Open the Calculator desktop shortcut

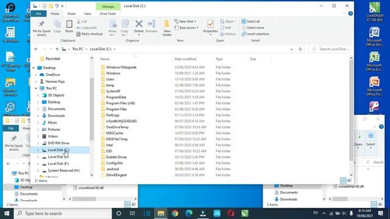[10, 35]
